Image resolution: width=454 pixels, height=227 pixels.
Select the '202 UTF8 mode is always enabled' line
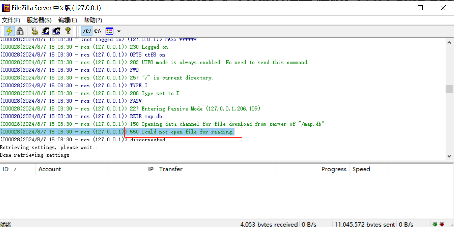point(154,62)
